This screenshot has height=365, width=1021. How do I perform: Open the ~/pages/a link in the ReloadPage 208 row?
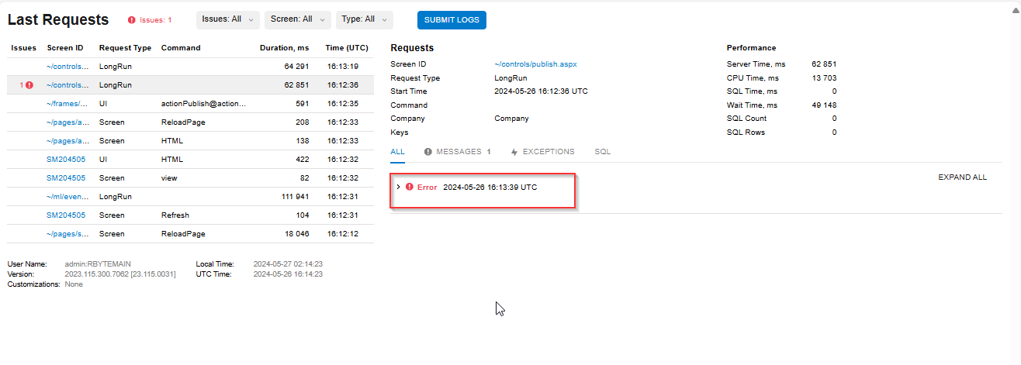(67, 122)
